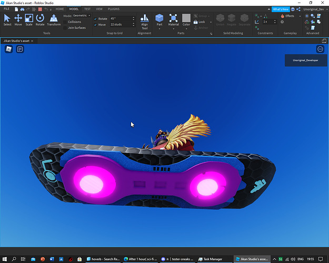Click the Lock tool icon
329x263 pixels.
coord(195,22)
